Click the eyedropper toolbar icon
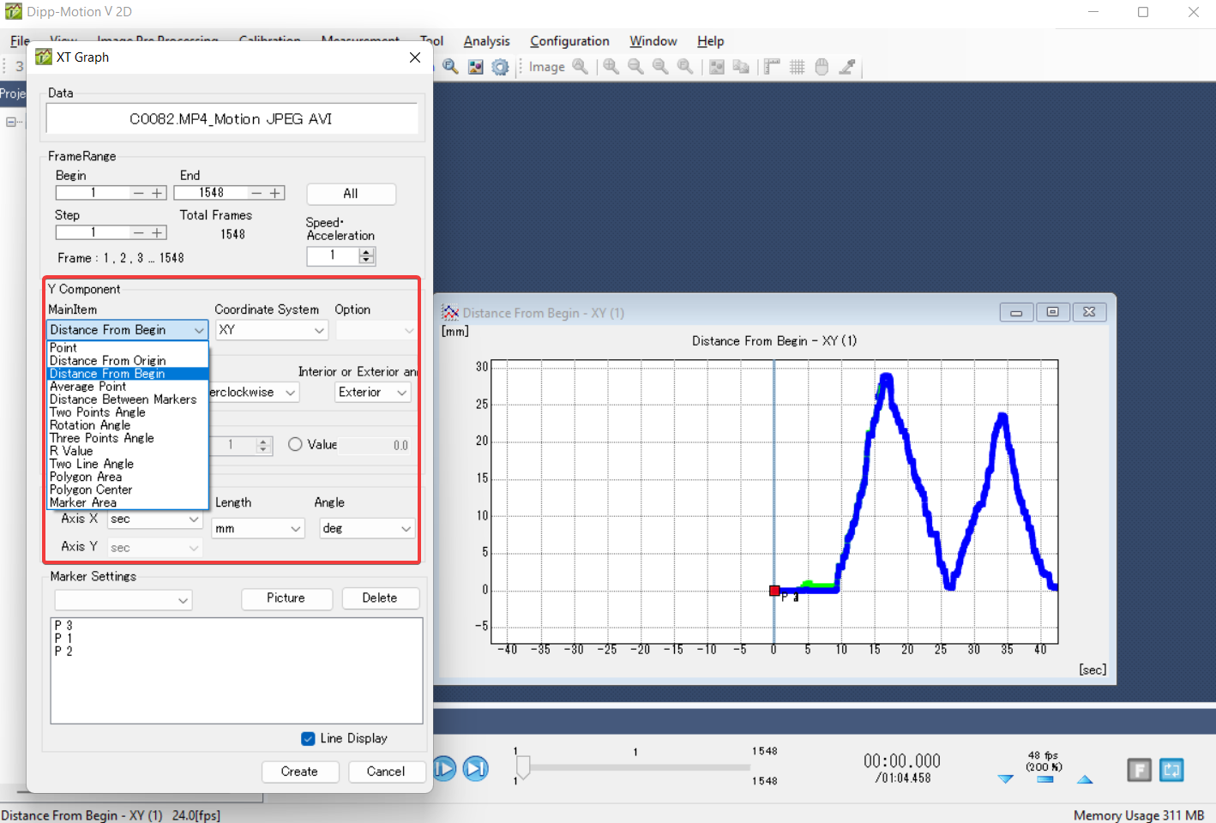 (847, 67)
